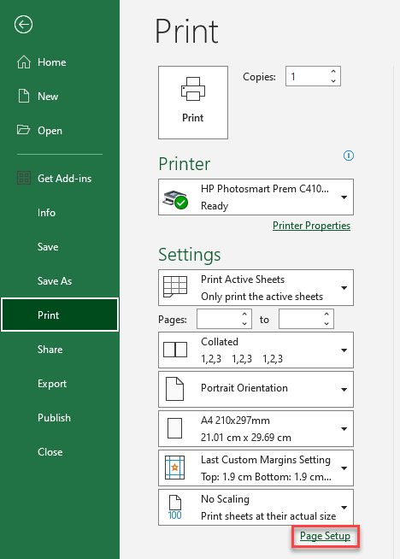
Task: Click the "Print sheets at their actual size" text
Action: click(268, 516)
